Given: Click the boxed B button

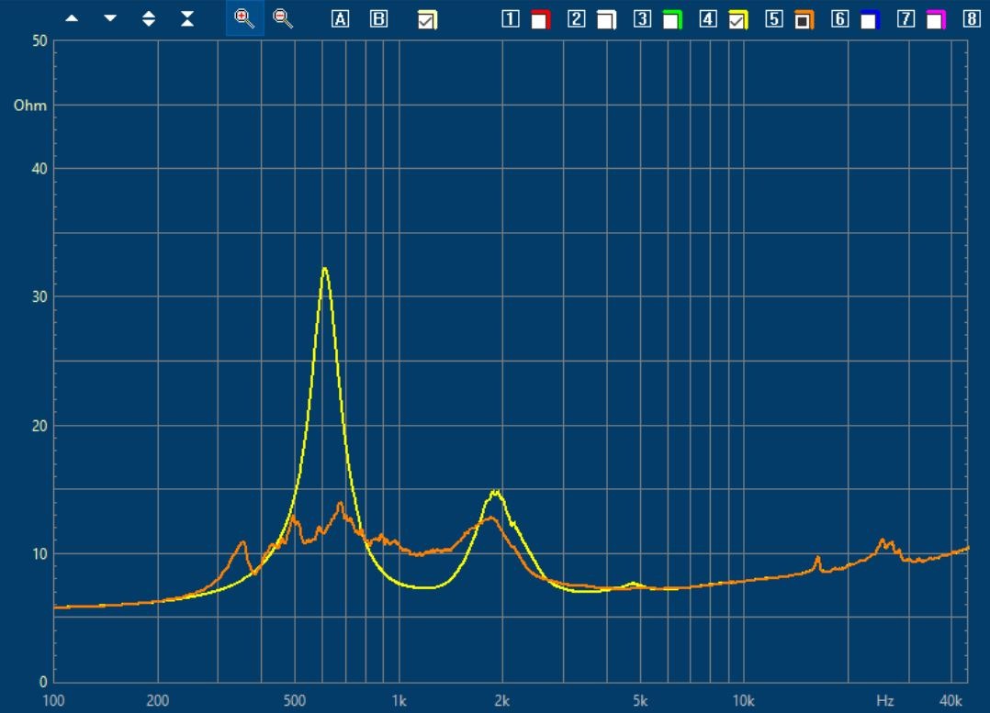Looking at the screenshot, I should click(x=378, y=19).
